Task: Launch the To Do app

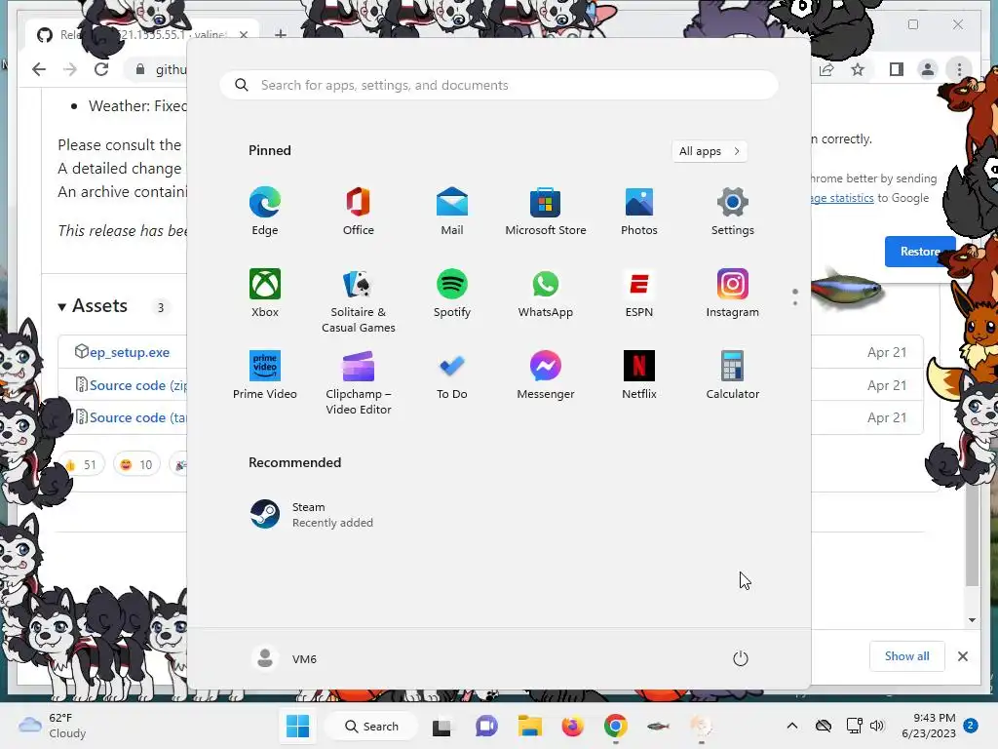Action: pyautogui.click(x=452, y=375)
